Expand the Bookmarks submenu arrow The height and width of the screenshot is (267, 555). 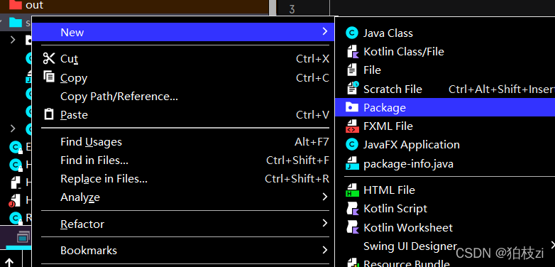pyautogui.click(x=325, y=250)
